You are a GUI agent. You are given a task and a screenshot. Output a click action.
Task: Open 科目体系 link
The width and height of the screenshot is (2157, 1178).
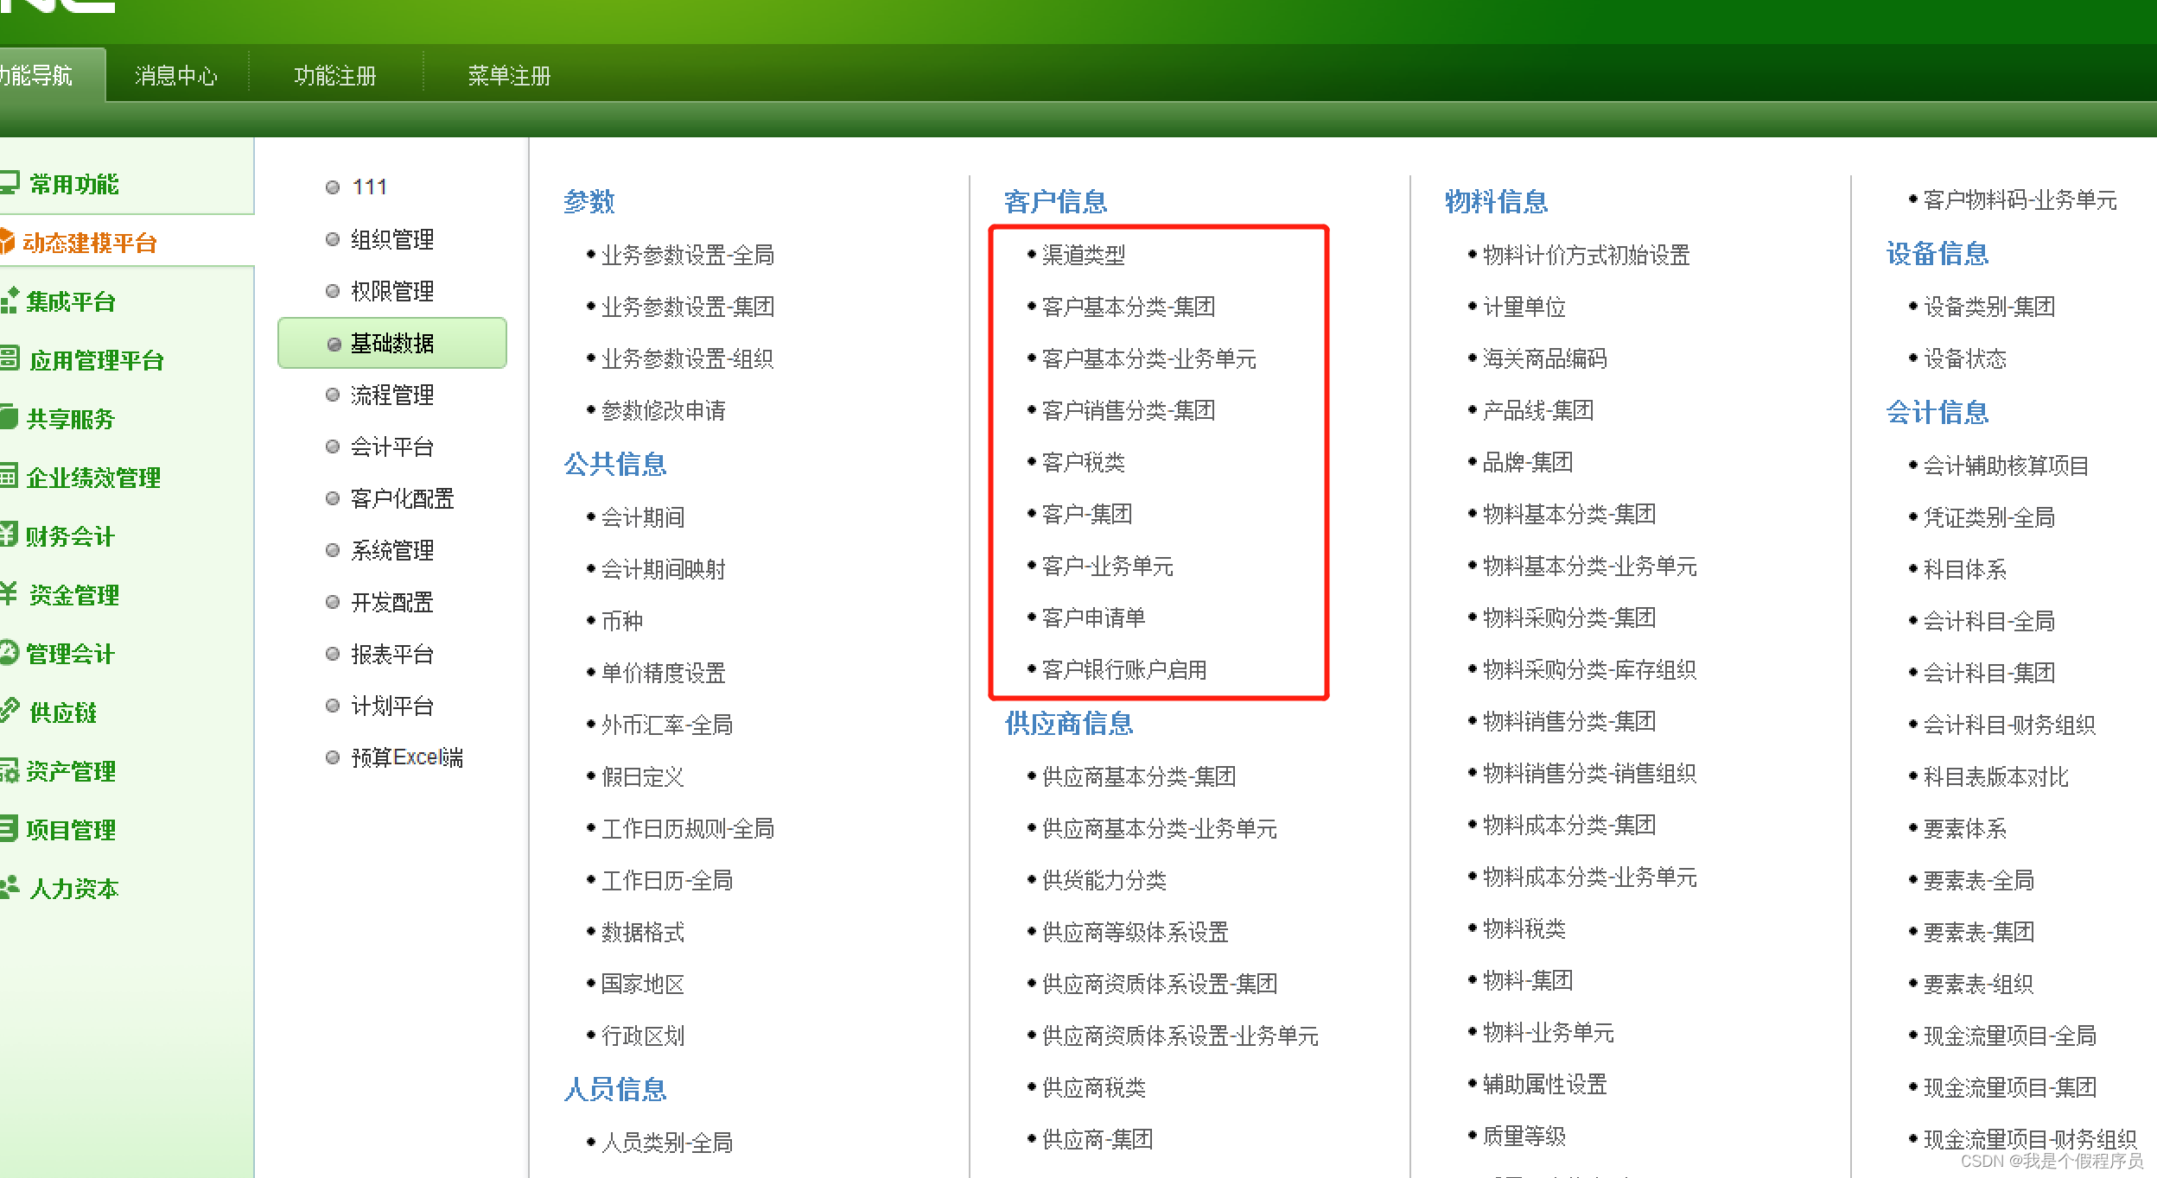click(1965, 569)
